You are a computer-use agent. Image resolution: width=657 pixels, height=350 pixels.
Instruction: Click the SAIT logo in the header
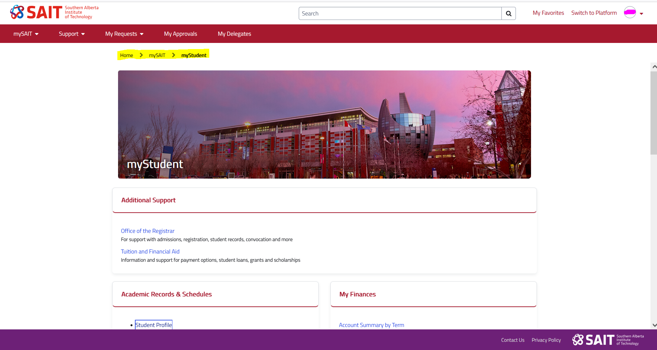pyautogui.click(x=54, y=12)
